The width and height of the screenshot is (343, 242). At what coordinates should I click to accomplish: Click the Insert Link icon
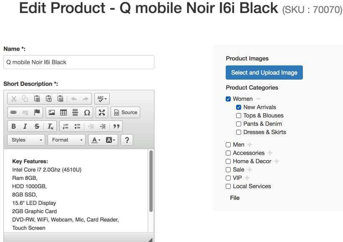14,112
